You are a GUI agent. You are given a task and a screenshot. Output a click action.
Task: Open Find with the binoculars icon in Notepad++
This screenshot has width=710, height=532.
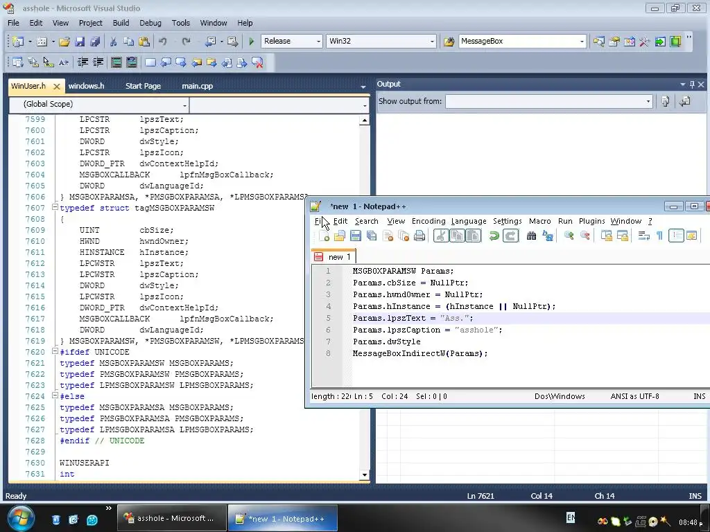pos(532,236)
